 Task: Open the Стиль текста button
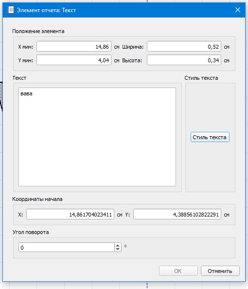click(210, 137)
